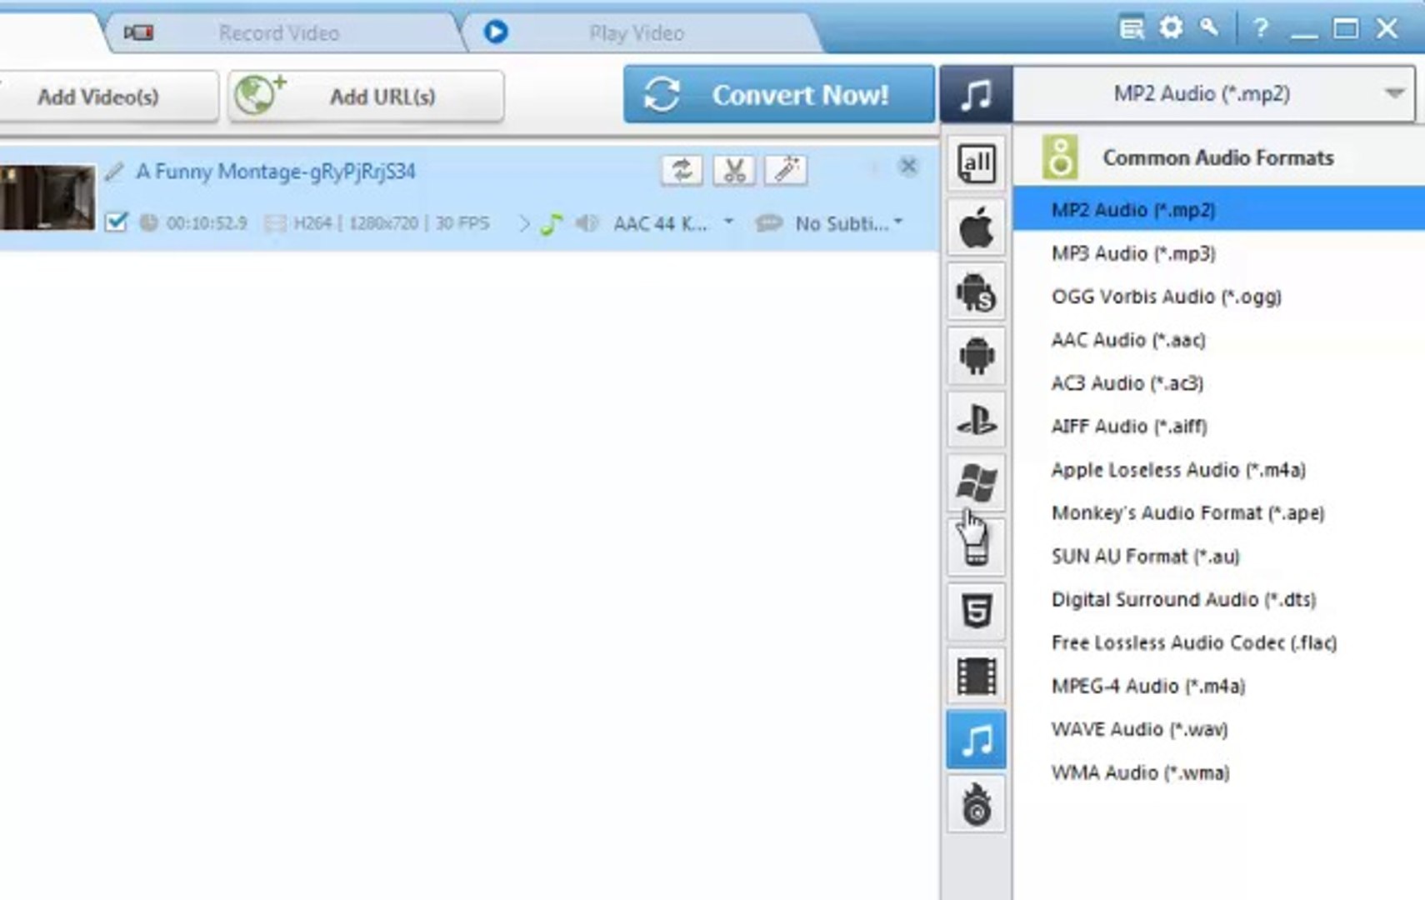Open the video formats filmstrip category
Screen dimensions: 1425x900
pyautogui.click(x=976, y=676)
